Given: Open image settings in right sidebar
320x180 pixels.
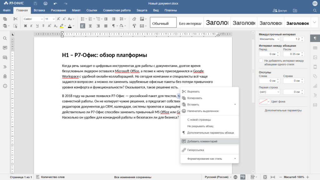Looking at the screenshot, I should [315, 57].
